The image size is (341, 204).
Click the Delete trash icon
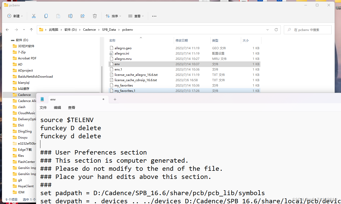95,16
